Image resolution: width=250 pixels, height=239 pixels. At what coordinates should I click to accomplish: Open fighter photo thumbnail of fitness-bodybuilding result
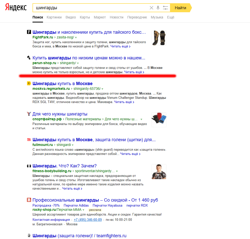click(x=159, y=172)
